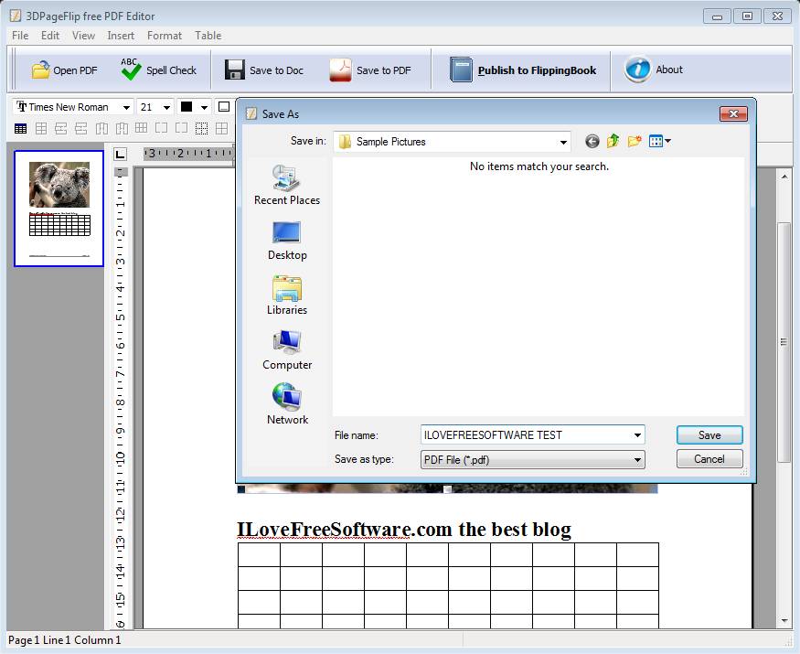
Task: Click the Up One Level folder icon
Action: (613, 141)
